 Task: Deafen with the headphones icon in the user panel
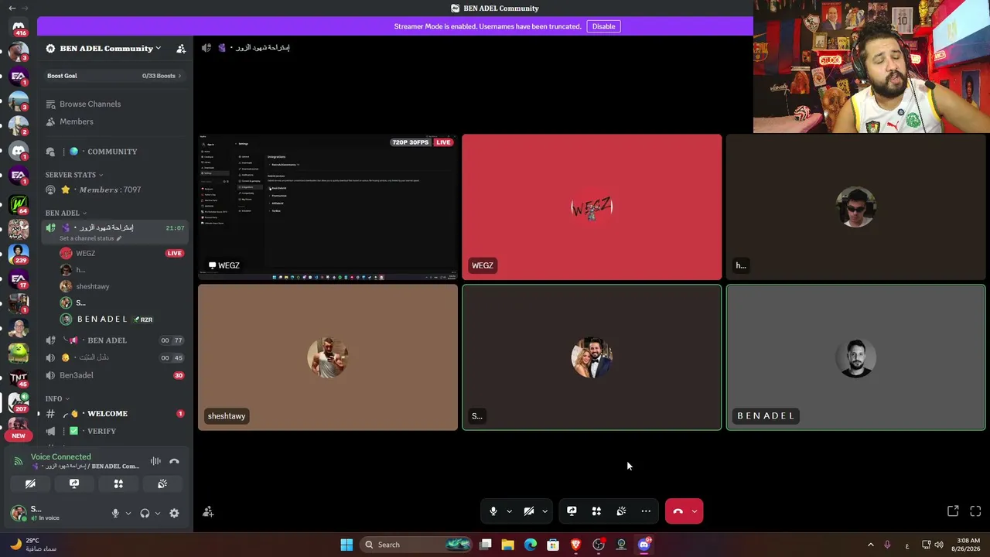point(145,513)
